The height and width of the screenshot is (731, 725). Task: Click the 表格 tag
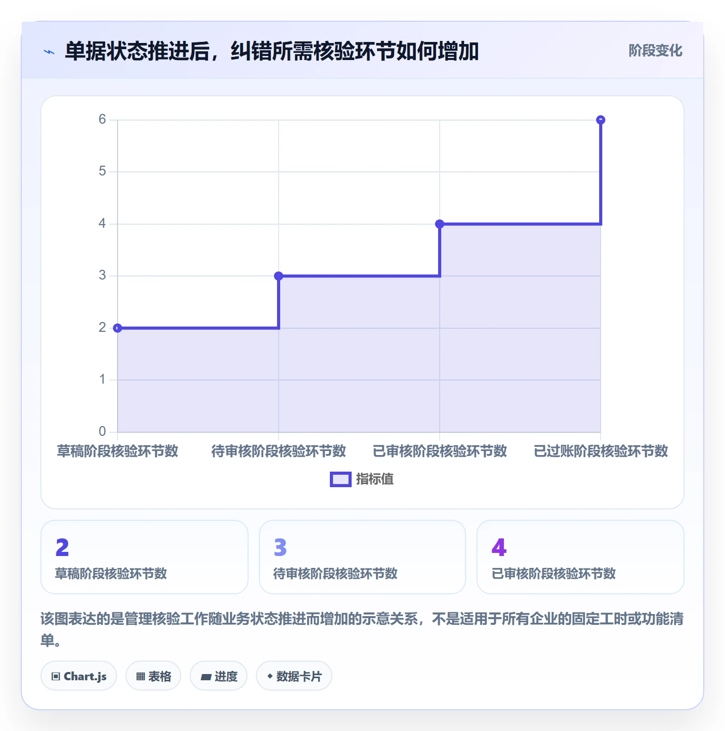[x=153, y=676]
